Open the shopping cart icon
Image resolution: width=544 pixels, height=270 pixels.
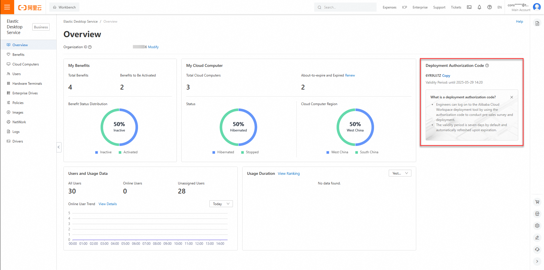coord(537,202)
